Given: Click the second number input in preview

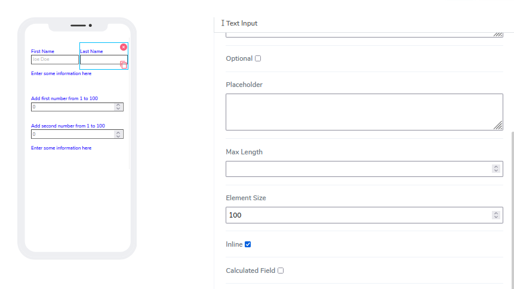Looking at the screenshot, I should tap(72, 134).
